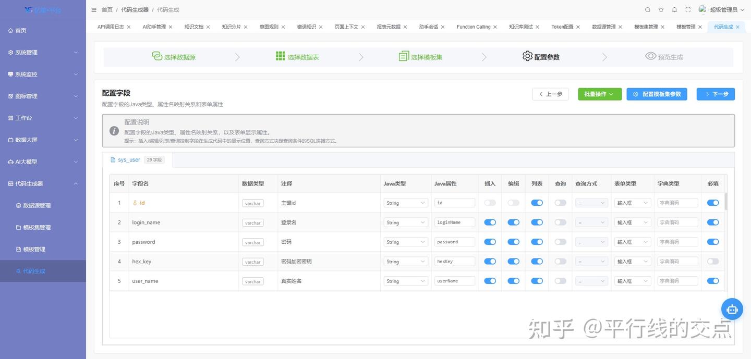The height and width of the screenshot is (359, 751).
Task: Click 字典类型 input for id row
Action: 677,203
